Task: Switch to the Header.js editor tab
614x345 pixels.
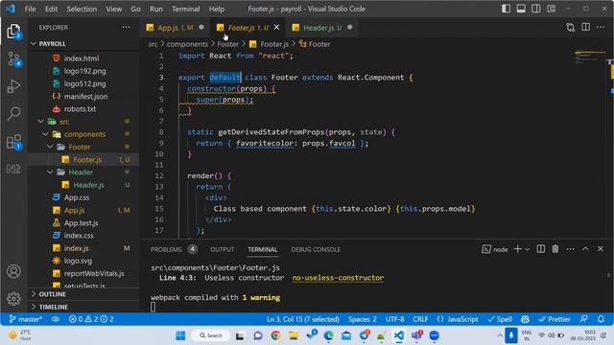Action: pos(322,28)
